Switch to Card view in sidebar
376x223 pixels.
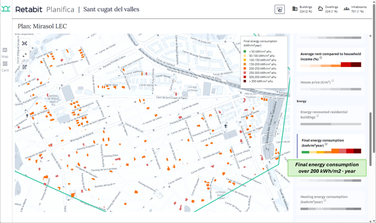5,66
